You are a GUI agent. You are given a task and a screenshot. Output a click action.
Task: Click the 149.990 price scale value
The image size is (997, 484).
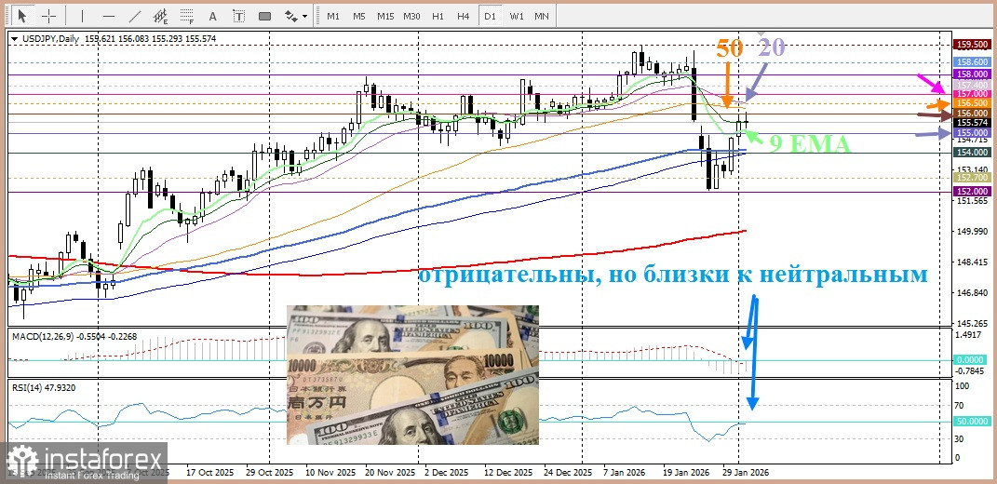pos(972,232)
